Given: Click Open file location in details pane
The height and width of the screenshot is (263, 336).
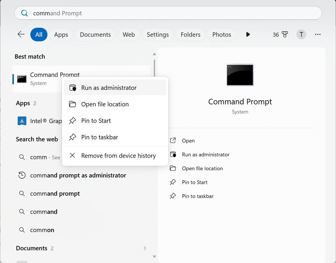Looking at the screenshot, I should 202,168.
